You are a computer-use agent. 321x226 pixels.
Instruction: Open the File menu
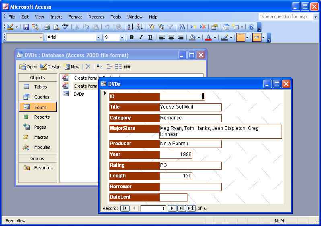click(12, 17)
